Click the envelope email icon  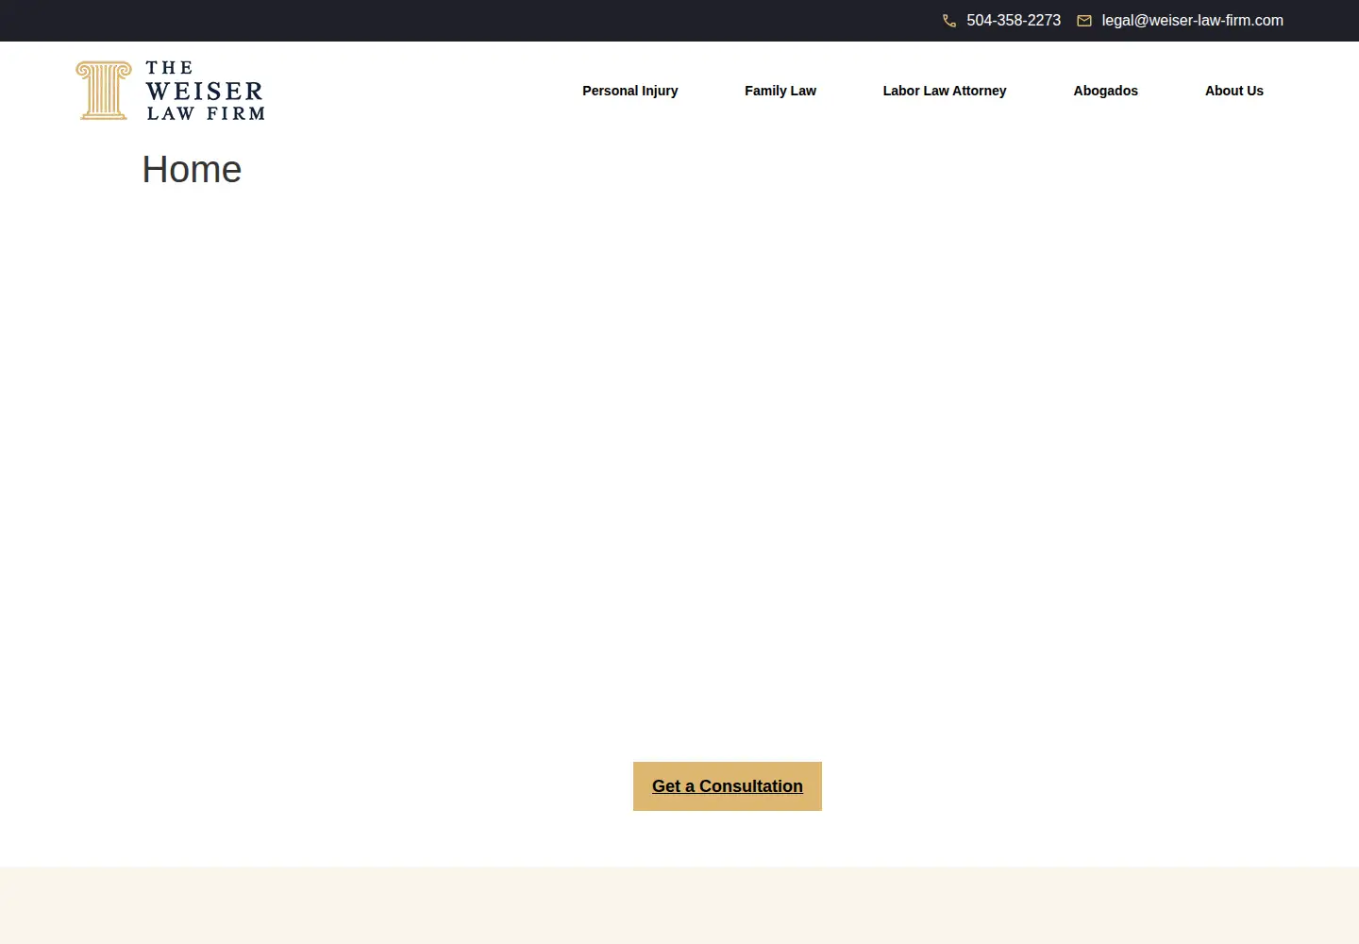click(1084, 21)
